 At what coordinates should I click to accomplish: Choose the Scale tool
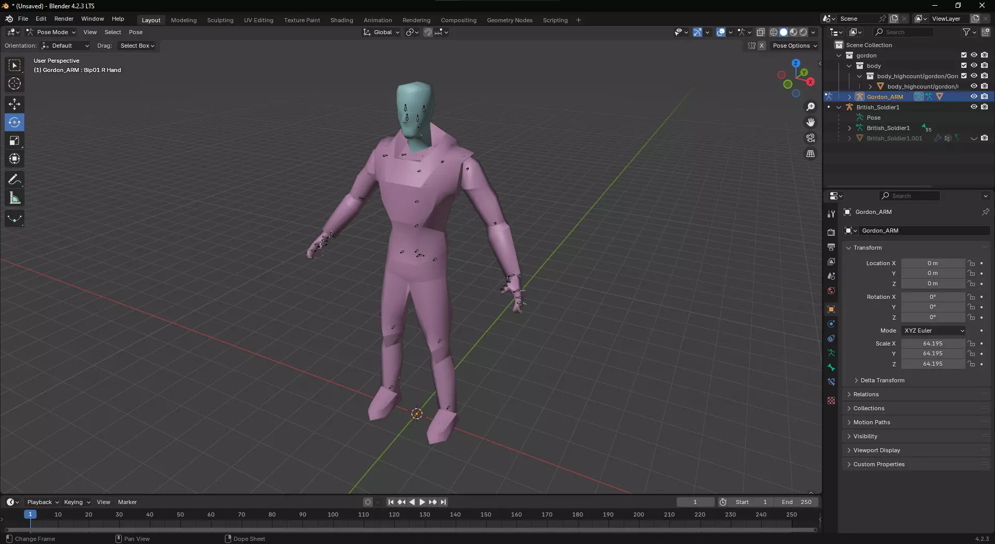pyautogui.click(x=15, y=141)
